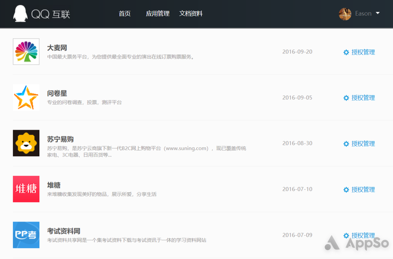393x259 pixels.
Task: Click the date 2016-09-20
Action: pos(297,52)
